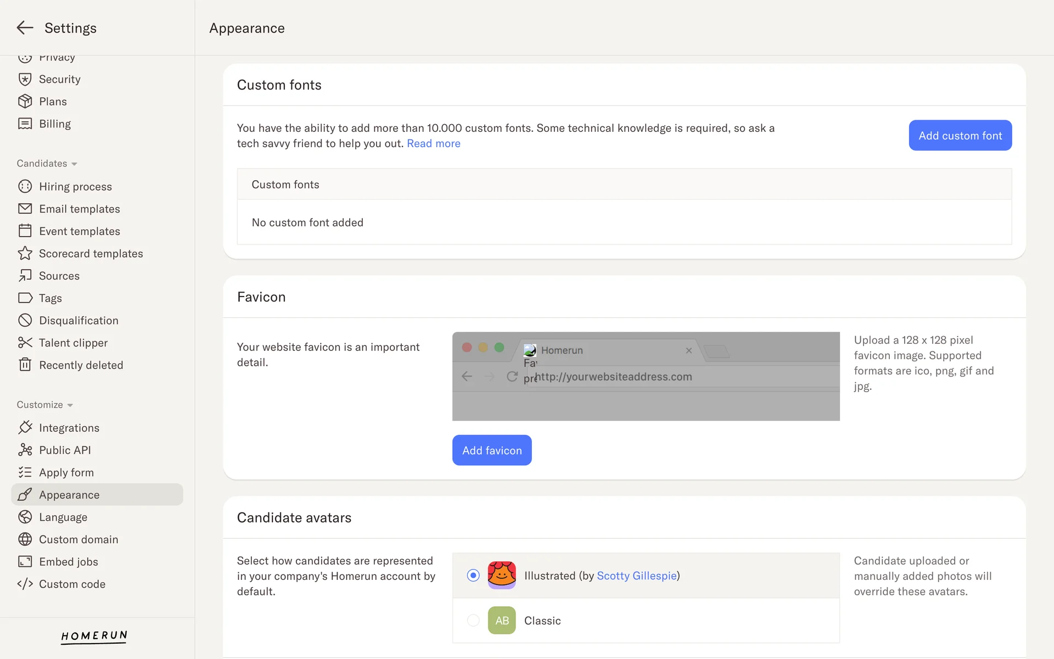Screen dimensions: 1054x659
Task: Click the Scorecard templates star icon
Action: click(x=25, y=253)
